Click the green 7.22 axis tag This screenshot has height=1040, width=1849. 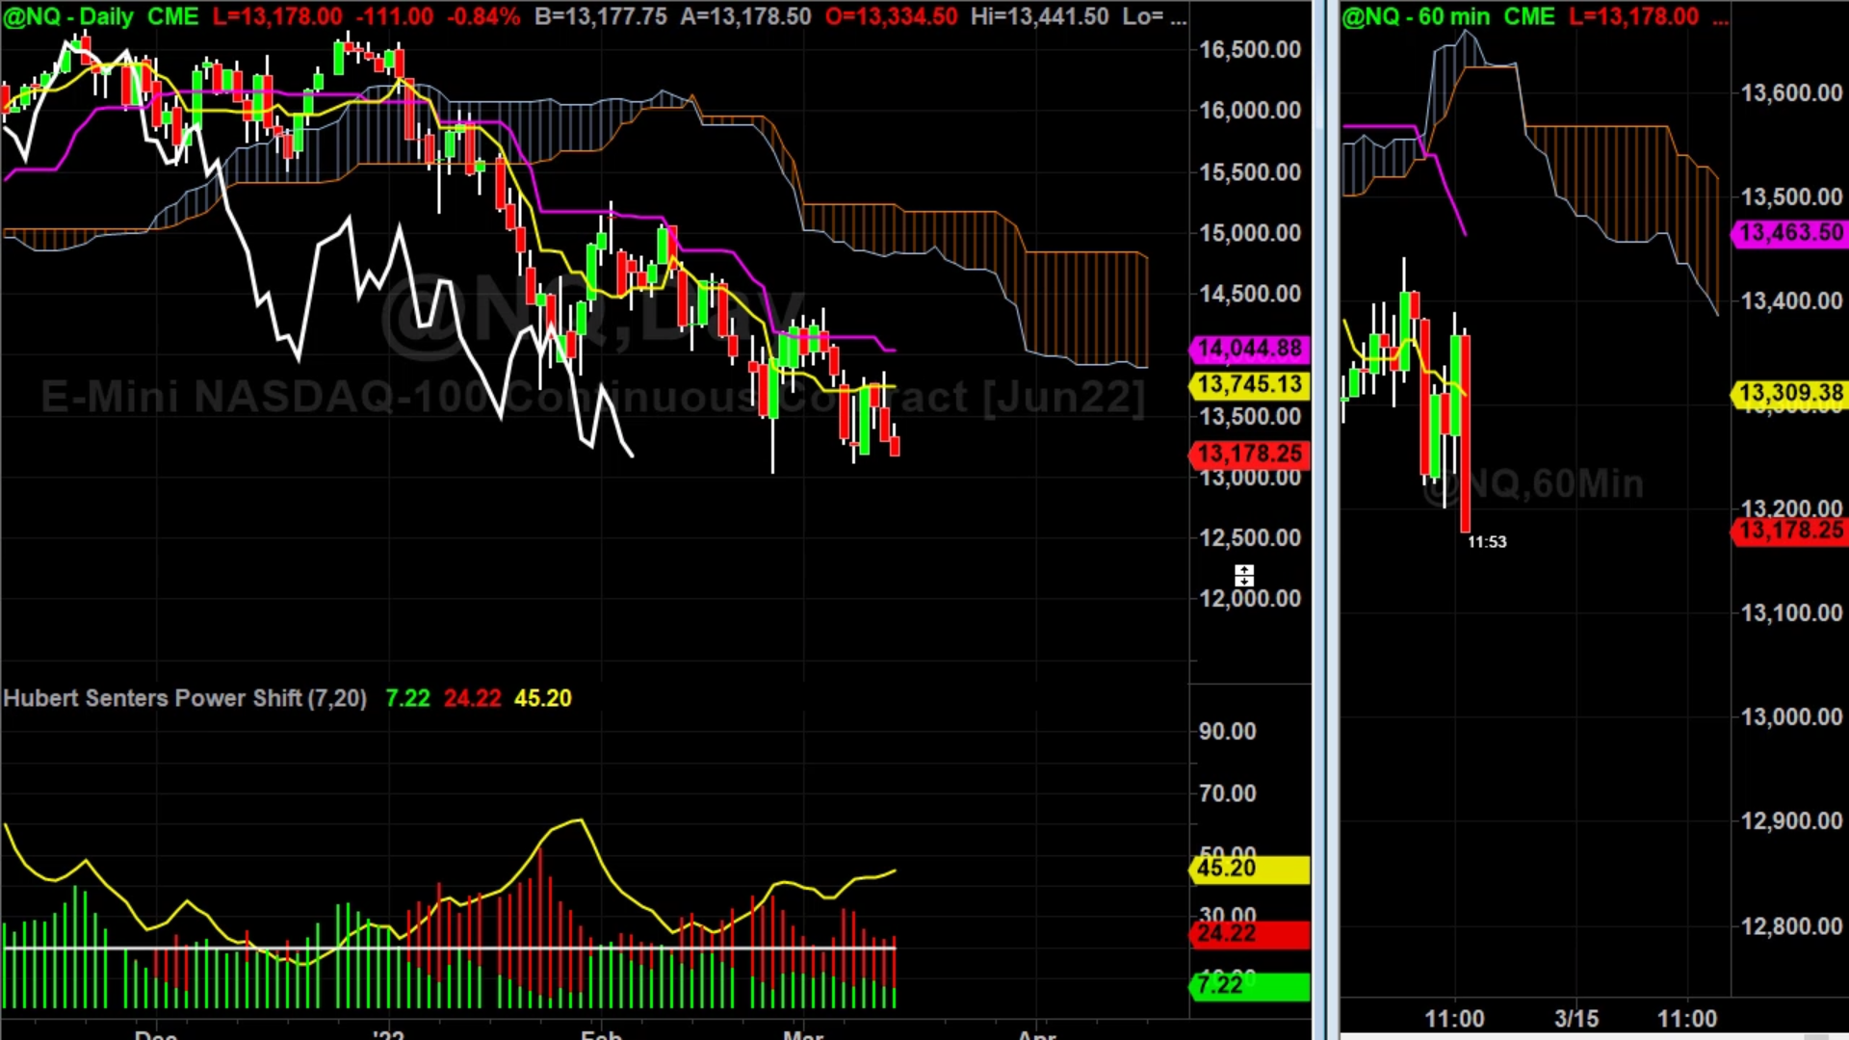tap(1250, 985)
